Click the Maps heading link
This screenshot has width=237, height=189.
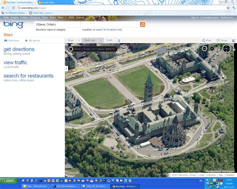[x=8, y=35]
